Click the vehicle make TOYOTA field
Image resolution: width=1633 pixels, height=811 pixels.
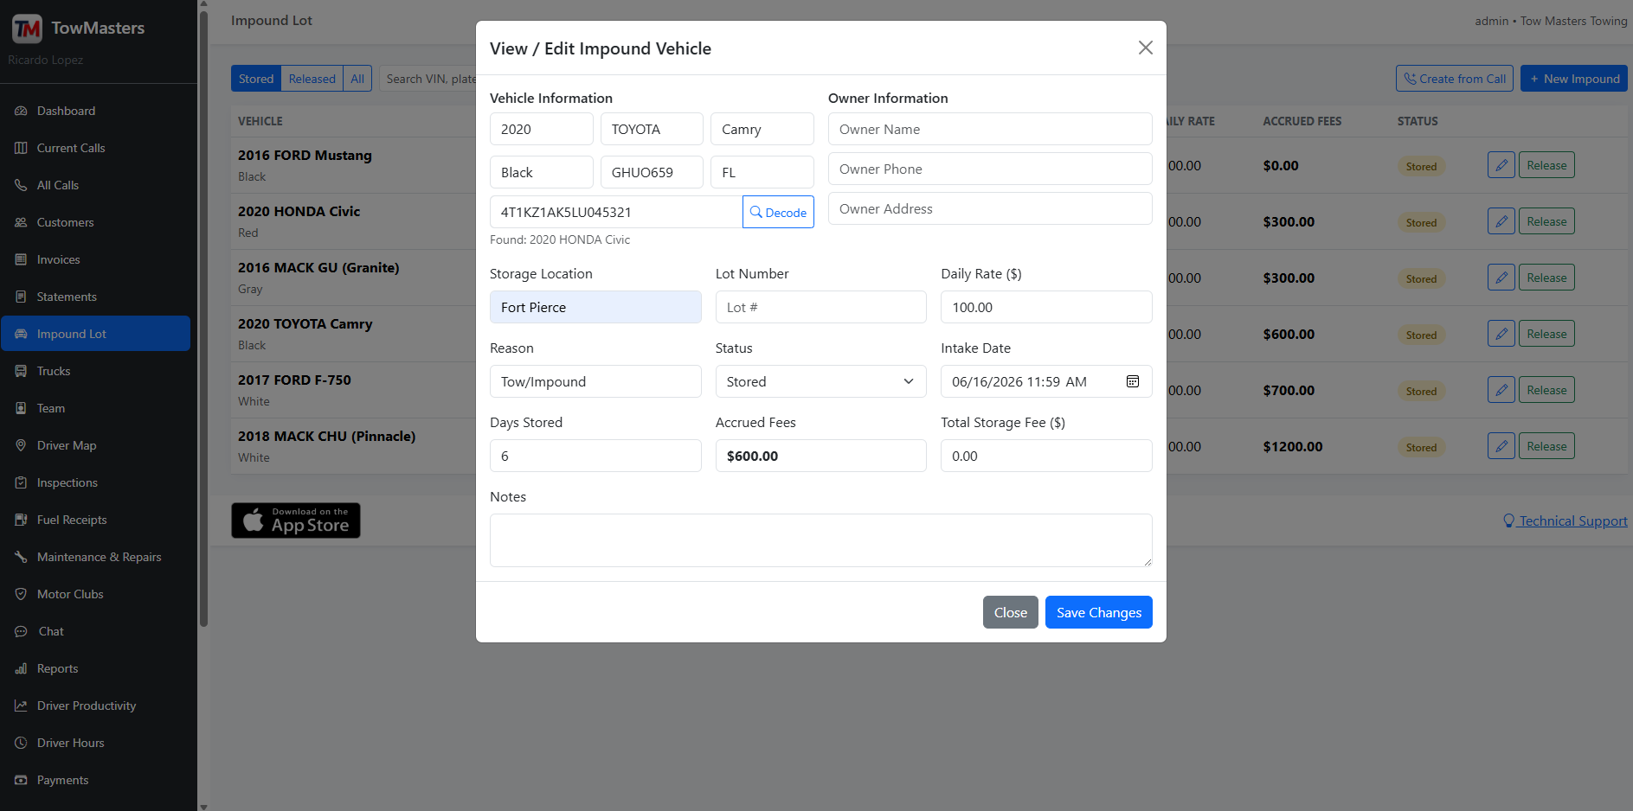click(x=652, y=129)
